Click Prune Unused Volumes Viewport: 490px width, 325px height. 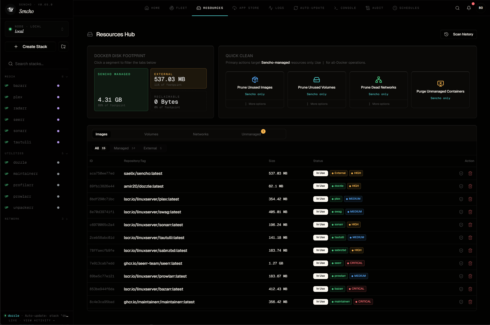[x=317, y=86]
